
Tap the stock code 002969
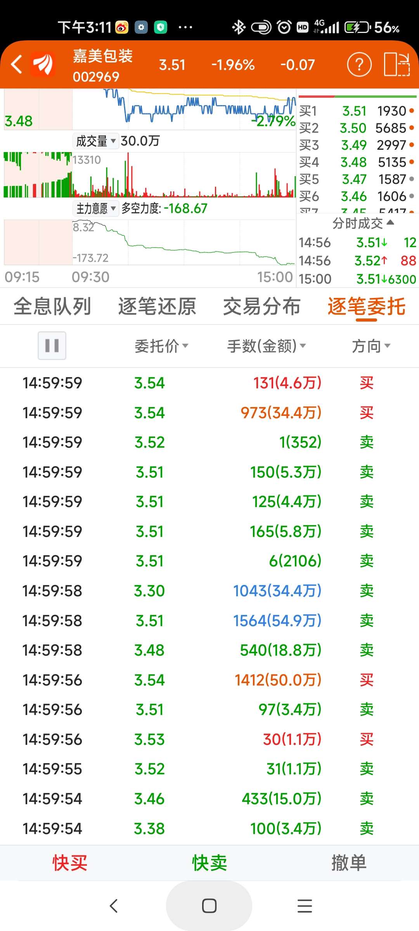point(96,77)
